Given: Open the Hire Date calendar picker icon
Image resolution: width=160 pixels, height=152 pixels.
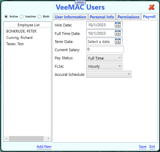Looking at the screenshot, I should [x=118, y=25].
